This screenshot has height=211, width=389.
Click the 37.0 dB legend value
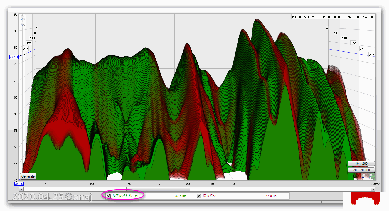271,196
